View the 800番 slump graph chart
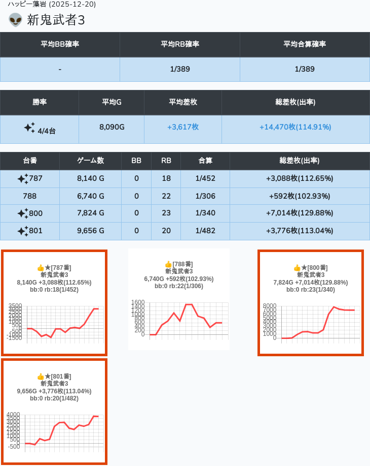370x466 pixels. coord(311,323)
